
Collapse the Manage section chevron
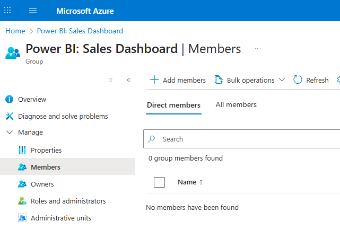pyautogui.click(x=10, y=132)
